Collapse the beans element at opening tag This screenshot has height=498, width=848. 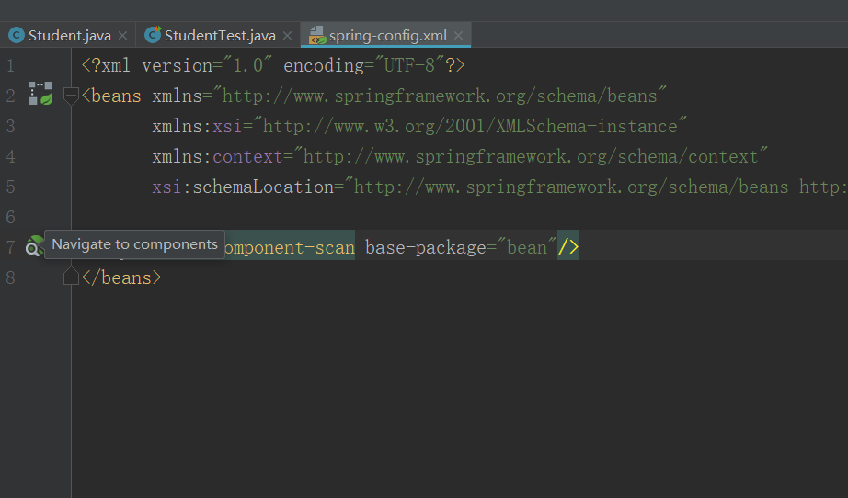71,95
